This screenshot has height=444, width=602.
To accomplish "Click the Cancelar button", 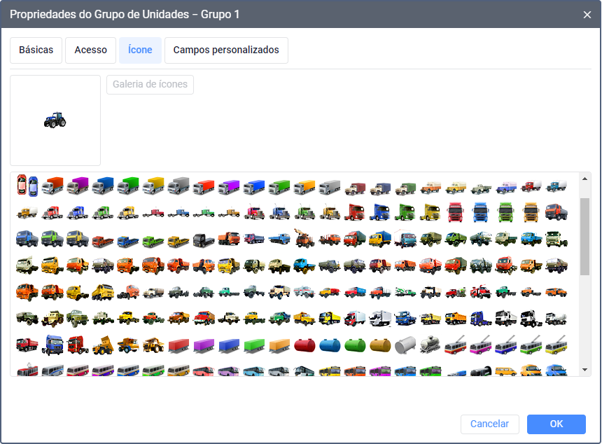I will [490, 424].
